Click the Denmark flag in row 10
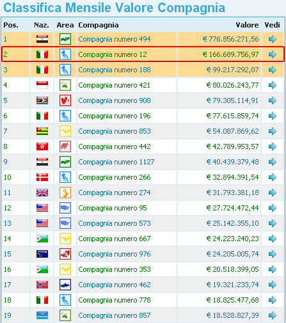This screenshot has height=323, width=286. pos(42,177)
